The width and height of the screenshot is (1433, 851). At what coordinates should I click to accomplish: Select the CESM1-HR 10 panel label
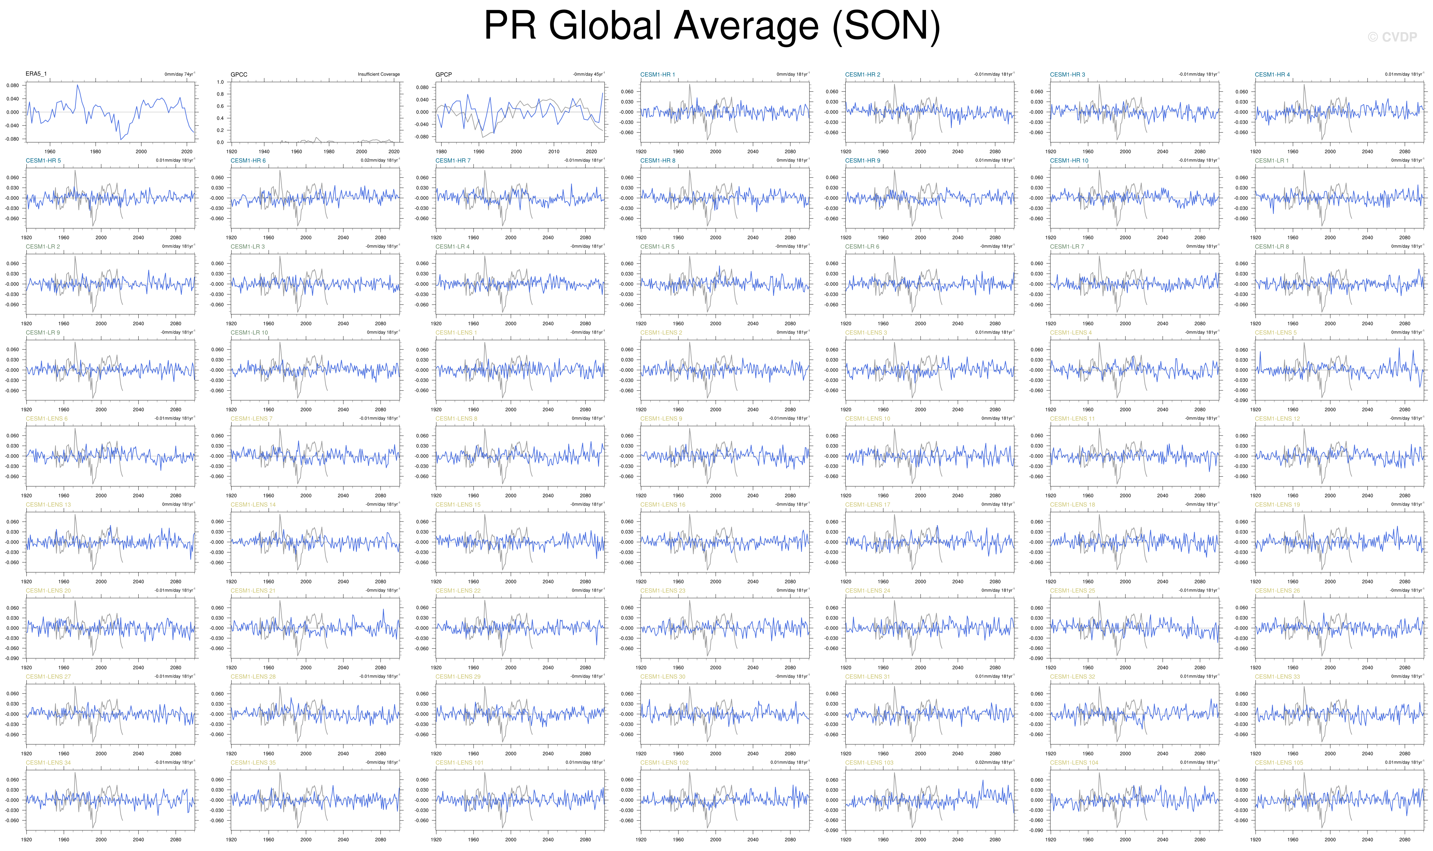coord(1069,161)
